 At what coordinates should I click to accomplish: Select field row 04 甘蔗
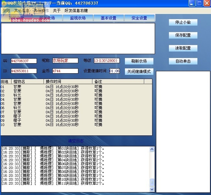pyautogui.click(x=76, y=99)
